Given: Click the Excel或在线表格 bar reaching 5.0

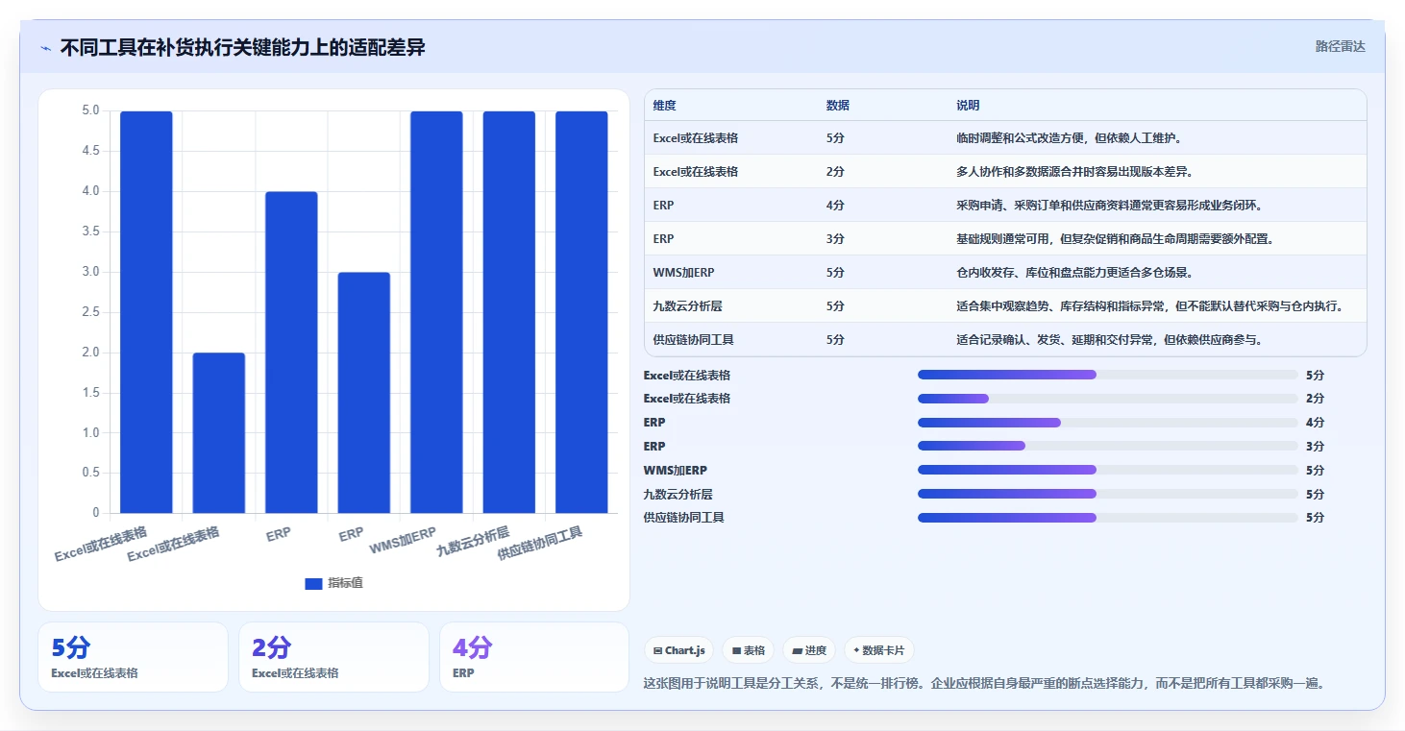Looking at the screenshot, I should 146,312.
